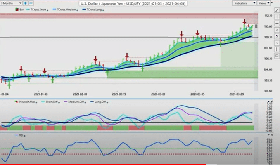Zoom out with the blue minus button
The width and height of the screenshot is (280, 165).
coord(31,3)
